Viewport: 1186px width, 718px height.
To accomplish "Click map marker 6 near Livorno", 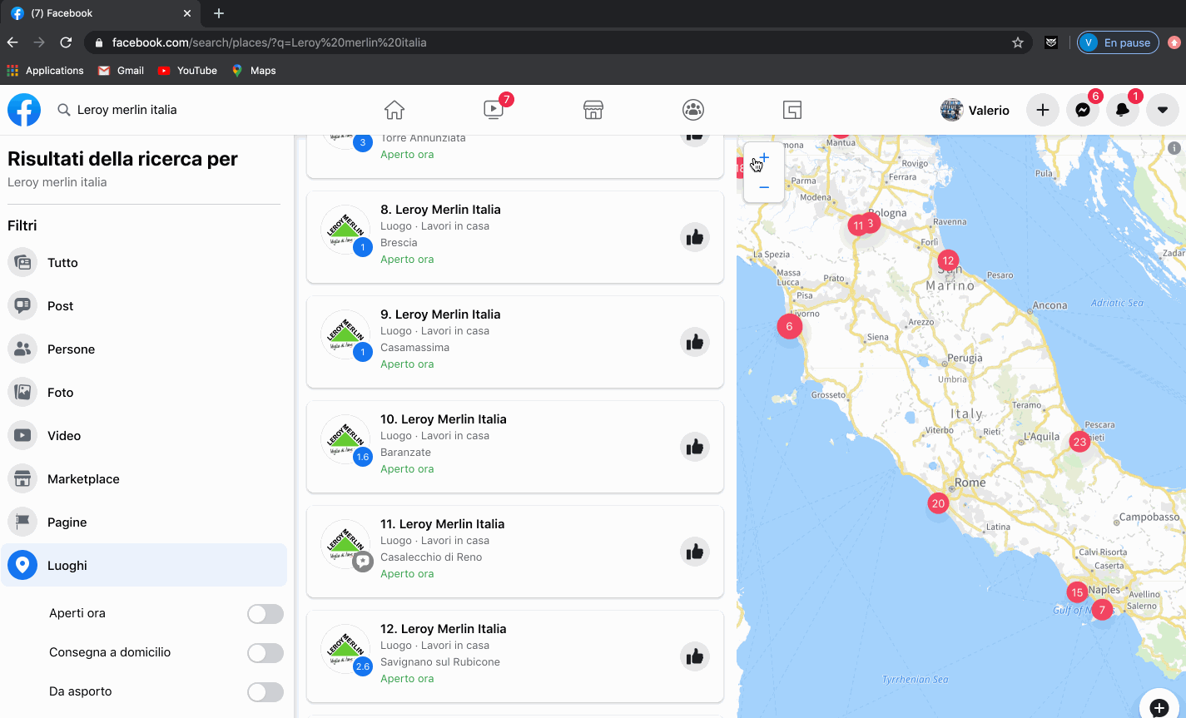I will pyautogui.click(x=790, y=326).
